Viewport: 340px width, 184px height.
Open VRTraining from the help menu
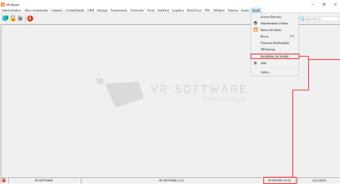(x=267, y=50)
